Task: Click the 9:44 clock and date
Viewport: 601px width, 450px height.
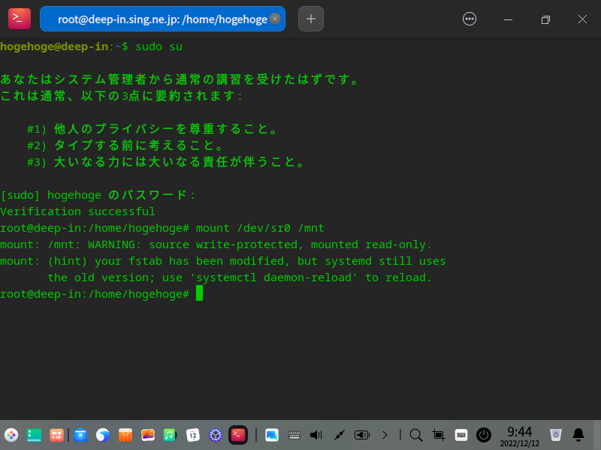Action: click(520, 436)
